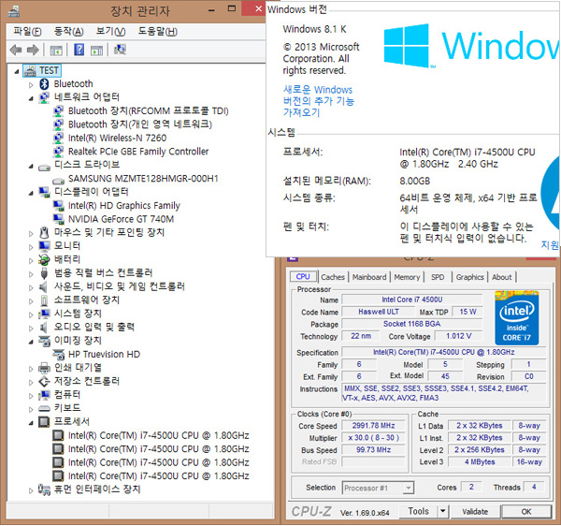Click the 범용 직렬 버스 컨트롤러 USB icon
Image resolution: width=561 pixels, height=526 pixels.
(44, 273)
